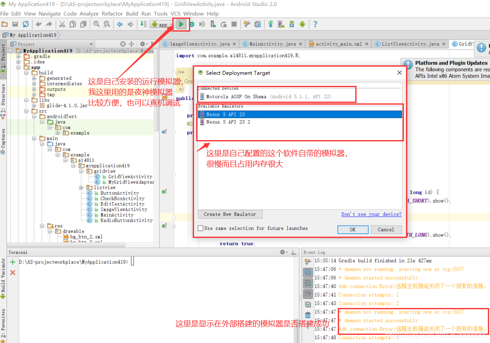
Task: Open SDK Manager toolbar icon
Action: click(292, 24)
